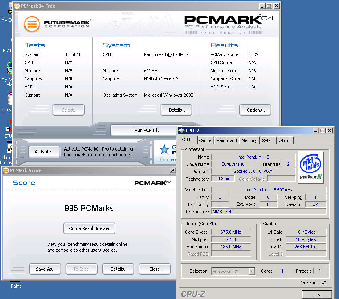Minimize the CPU-Z window

pyautogui.click(x=316, y=131)
